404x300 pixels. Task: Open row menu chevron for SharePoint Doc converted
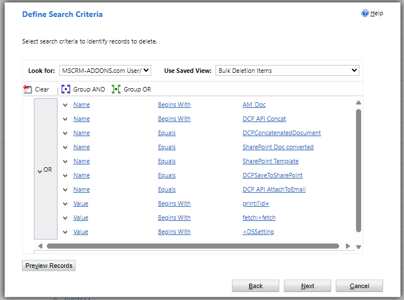tap(65, 147)
